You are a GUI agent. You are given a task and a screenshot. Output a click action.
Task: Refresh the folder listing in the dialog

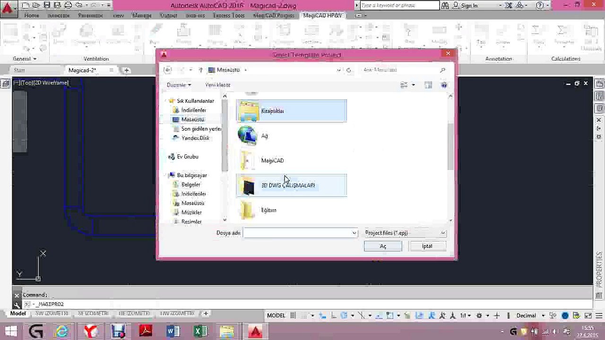pos(348,70)
